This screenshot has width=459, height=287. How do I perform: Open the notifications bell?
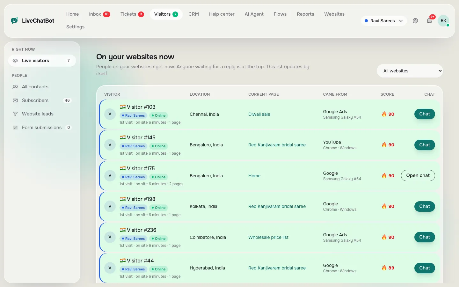pos(429,21)
